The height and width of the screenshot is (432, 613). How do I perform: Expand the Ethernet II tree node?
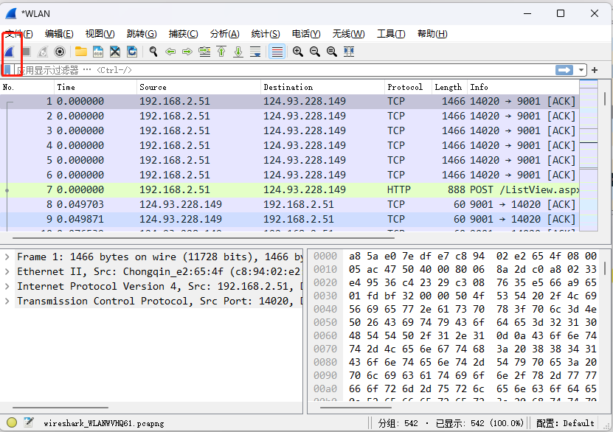(x=7, y=271)
